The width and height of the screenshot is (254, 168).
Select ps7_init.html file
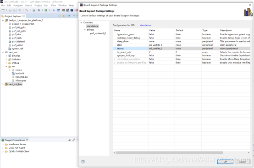point(18,42)
